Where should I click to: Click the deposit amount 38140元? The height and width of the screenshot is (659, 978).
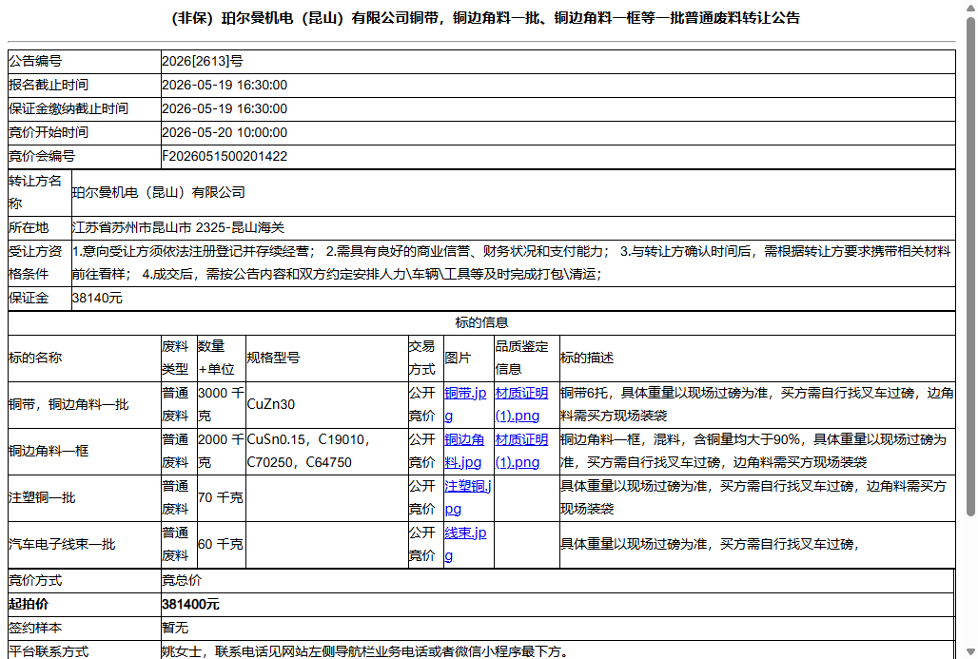97,298
